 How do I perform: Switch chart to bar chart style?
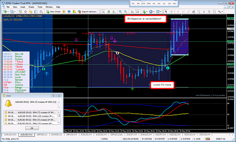click(x=103, y=12)
